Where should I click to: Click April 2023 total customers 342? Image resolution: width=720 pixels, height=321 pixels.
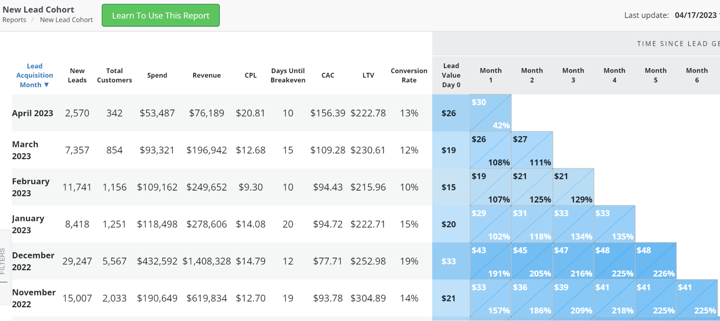(115, 113)
